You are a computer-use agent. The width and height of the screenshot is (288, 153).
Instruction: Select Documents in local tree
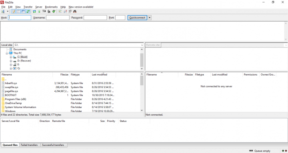click(x=20, y=49)
